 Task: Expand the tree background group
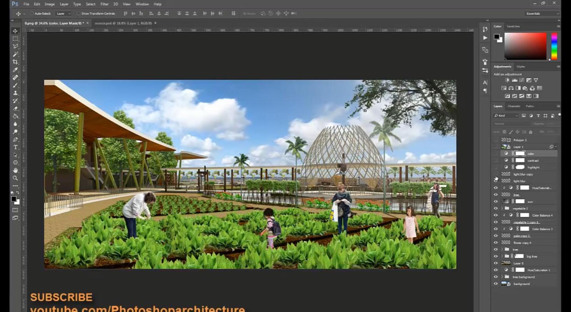pos(502,277)
